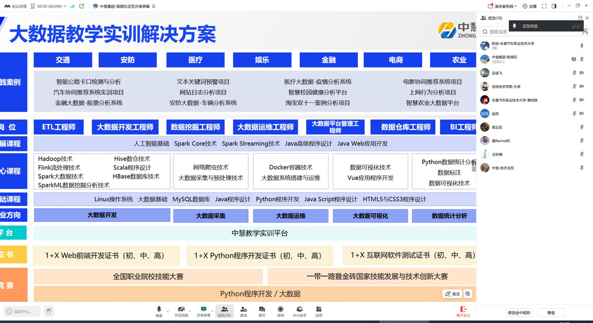
Task: Expand audio options arrow beside 静音
Action: point(168,311)
